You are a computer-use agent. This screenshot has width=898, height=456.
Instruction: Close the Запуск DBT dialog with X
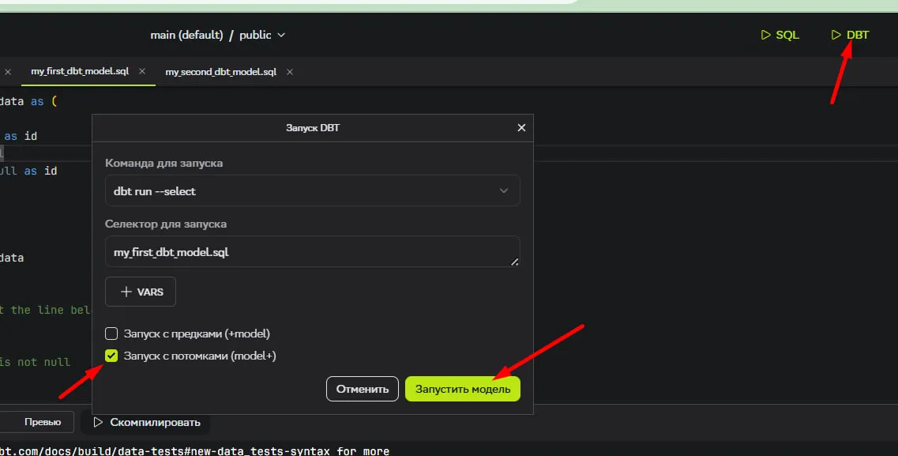(x=520, y=127)
